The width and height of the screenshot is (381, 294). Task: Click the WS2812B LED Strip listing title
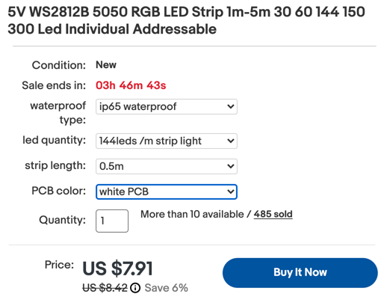186,20
